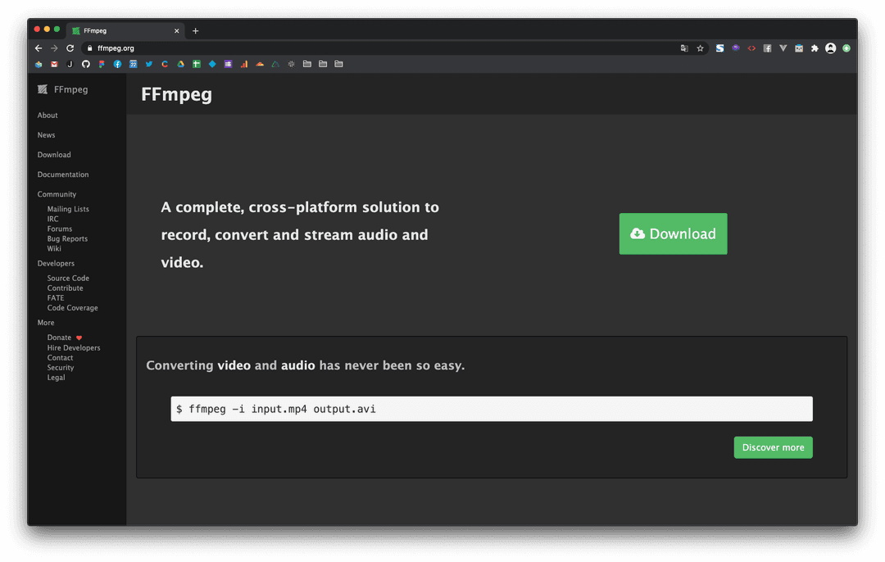Expand the Developers sidebar section
Viewport: 885px width, 562px height.
tap(55, 263)
